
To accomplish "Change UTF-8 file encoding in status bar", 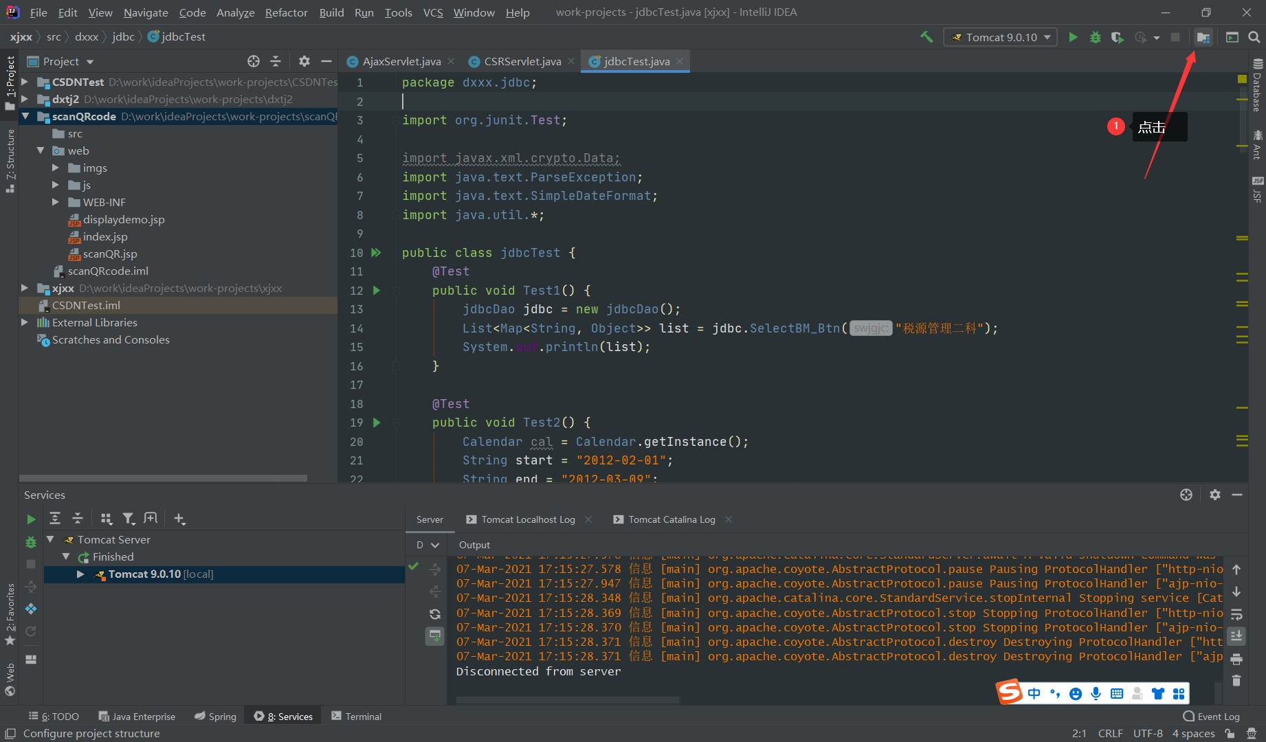I will pos(1148,733).
